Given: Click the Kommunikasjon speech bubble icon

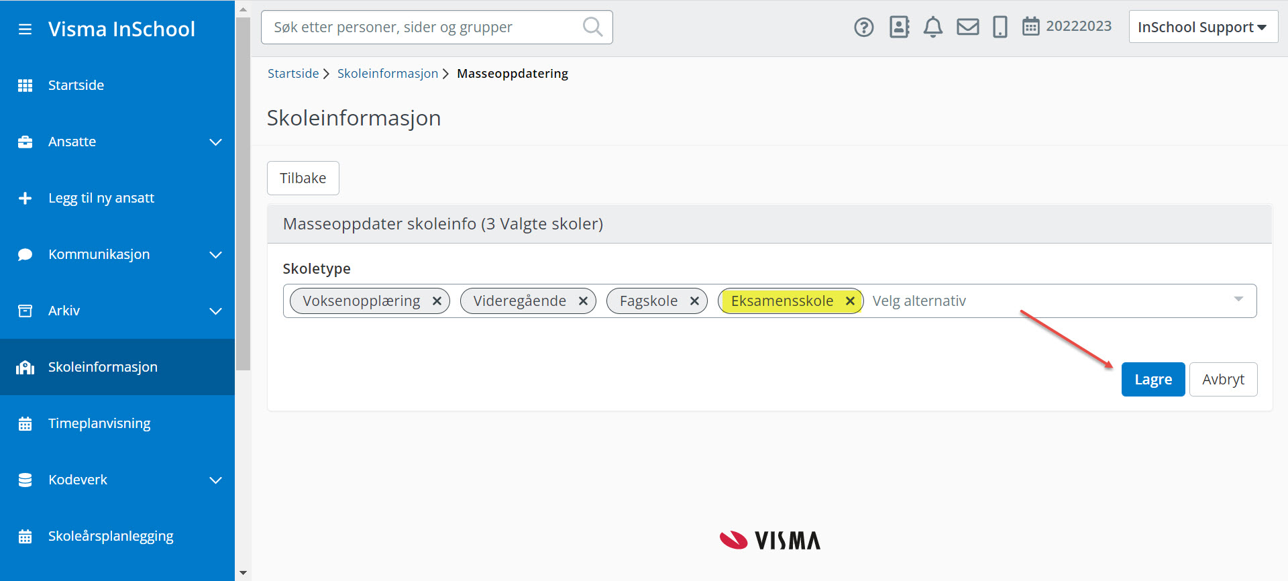Looking at the screenshot, I should point(25,254).
